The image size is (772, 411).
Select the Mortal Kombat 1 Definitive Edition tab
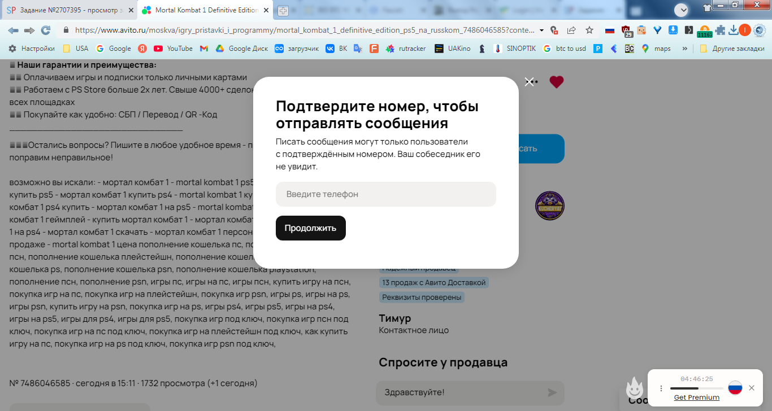205,10
